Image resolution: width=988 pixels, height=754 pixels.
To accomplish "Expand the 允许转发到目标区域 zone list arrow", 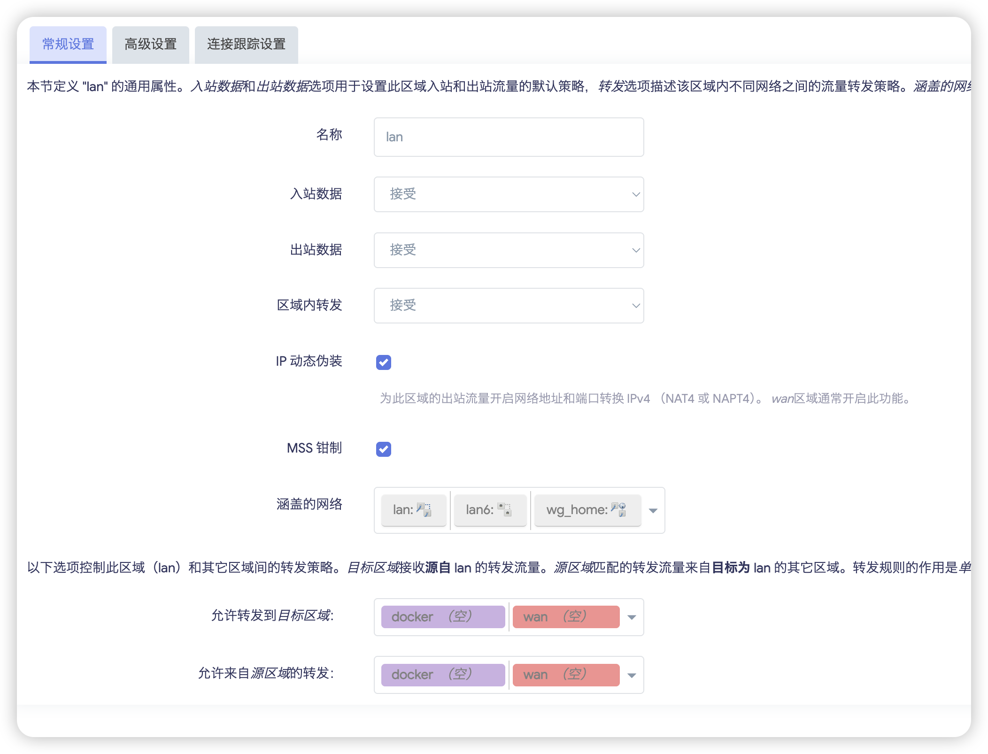I will (632, 617).
